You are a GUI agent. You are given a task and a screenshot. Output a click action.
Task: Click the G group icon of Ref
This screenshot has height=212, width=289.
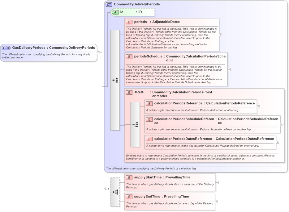coord(129,92)
